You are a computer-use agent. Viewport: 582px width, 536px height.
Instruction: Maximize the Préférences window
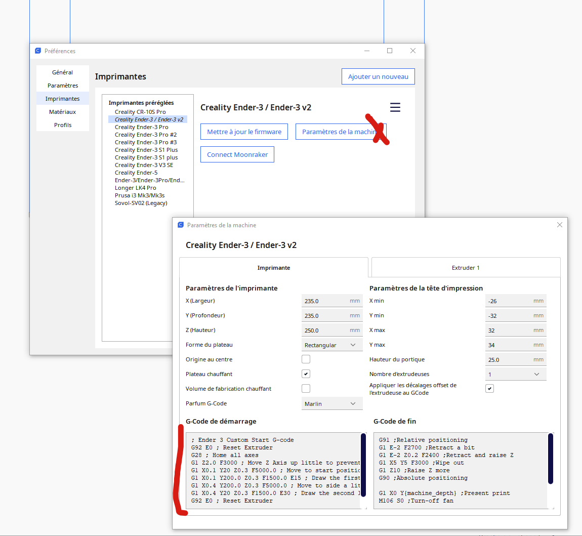[390, 51]
